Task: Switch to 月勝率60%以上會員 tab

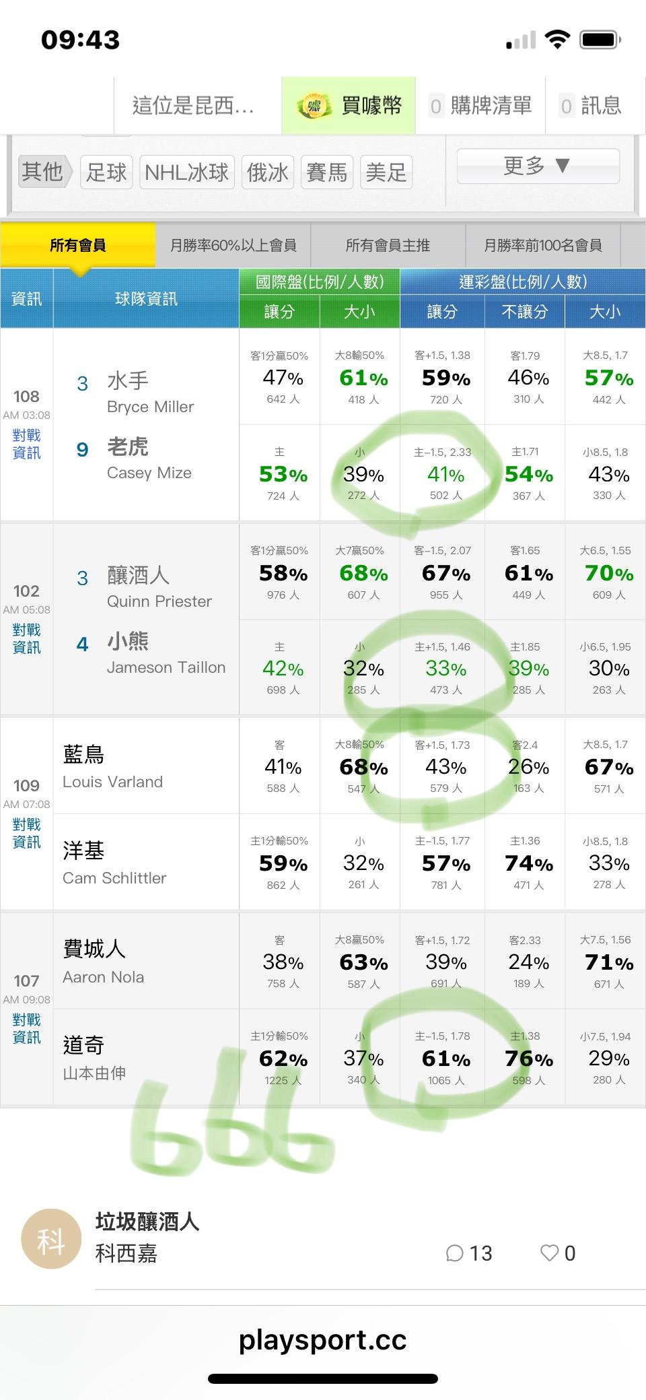Action: click(x=233, y=246)
